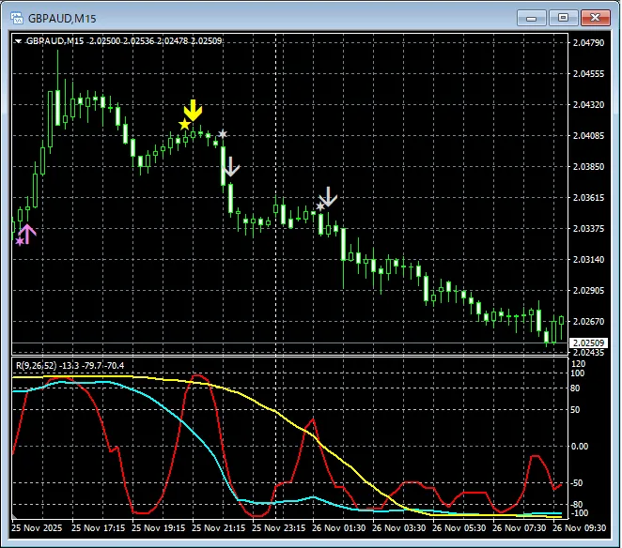Screen dimensions: 622x548
Task: Close the GBPAUD,M15 chart window
Action: pyautogui.click(x=595, y=18)
